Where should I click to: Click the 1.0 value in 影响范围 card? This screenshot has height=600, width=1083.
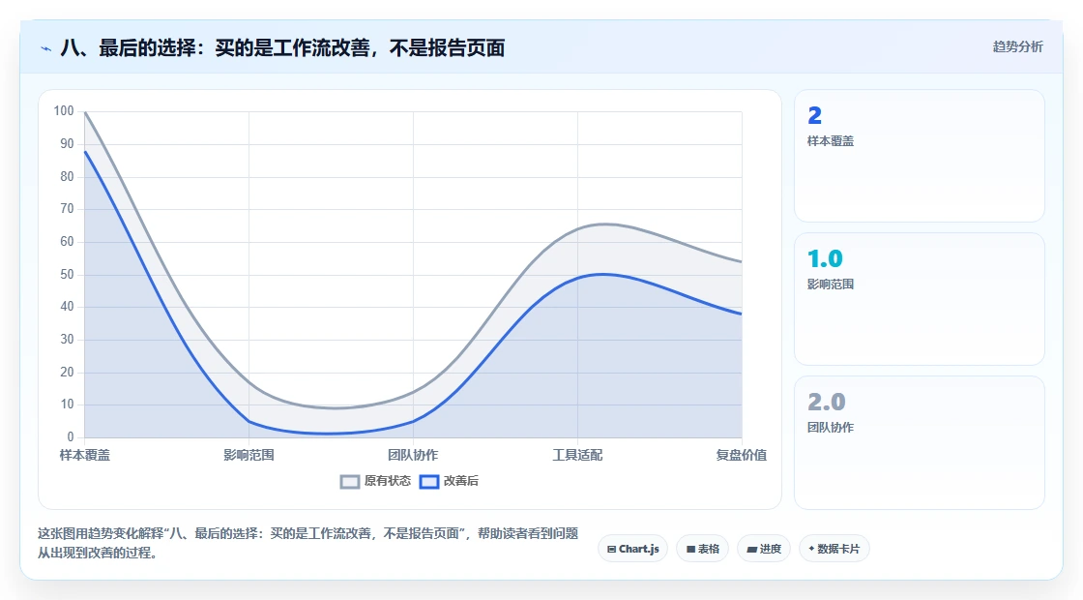click(826, 258)
